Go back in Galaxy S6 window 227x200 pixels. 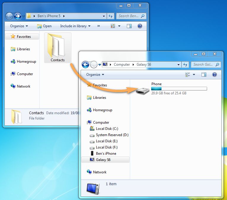point(85,64)
